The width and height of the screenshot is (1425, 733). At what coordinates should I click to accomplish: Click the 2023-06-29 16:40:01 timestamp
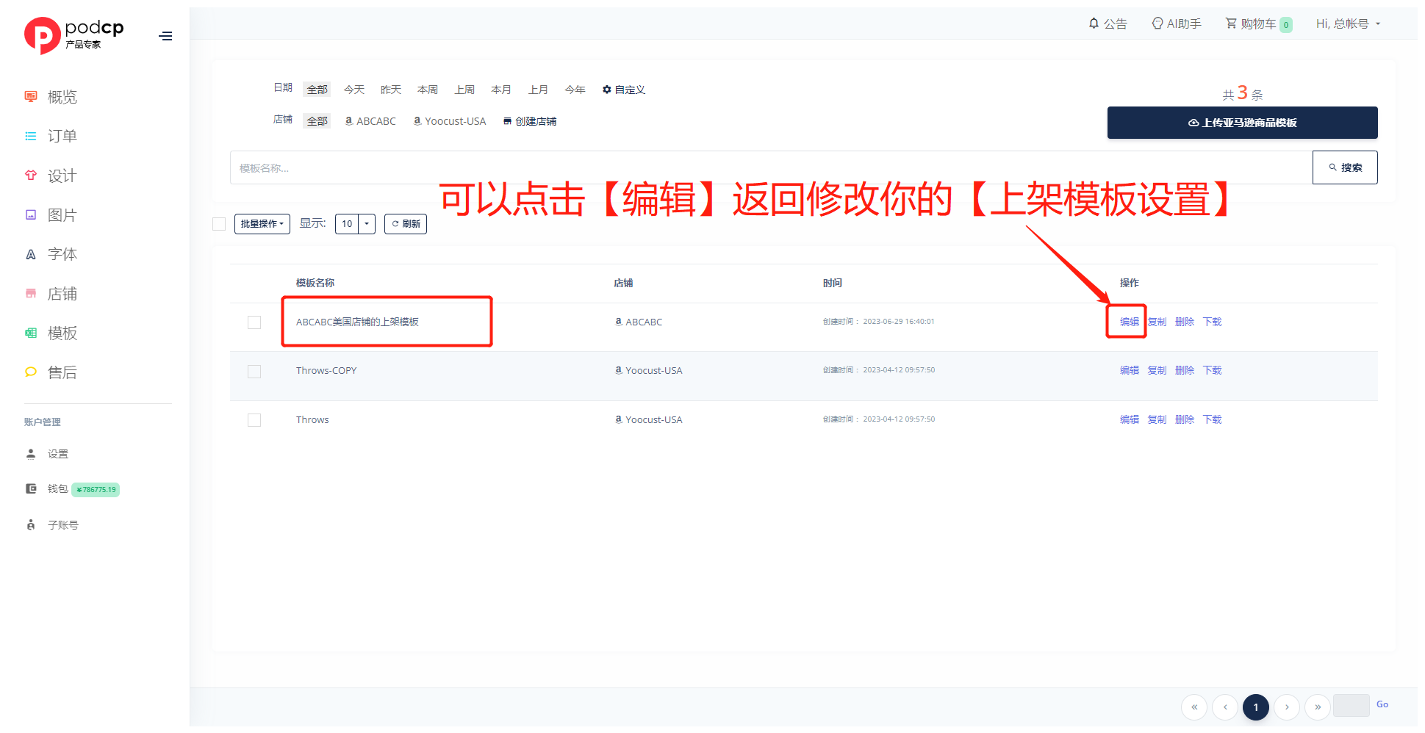(x=899, y=322)
